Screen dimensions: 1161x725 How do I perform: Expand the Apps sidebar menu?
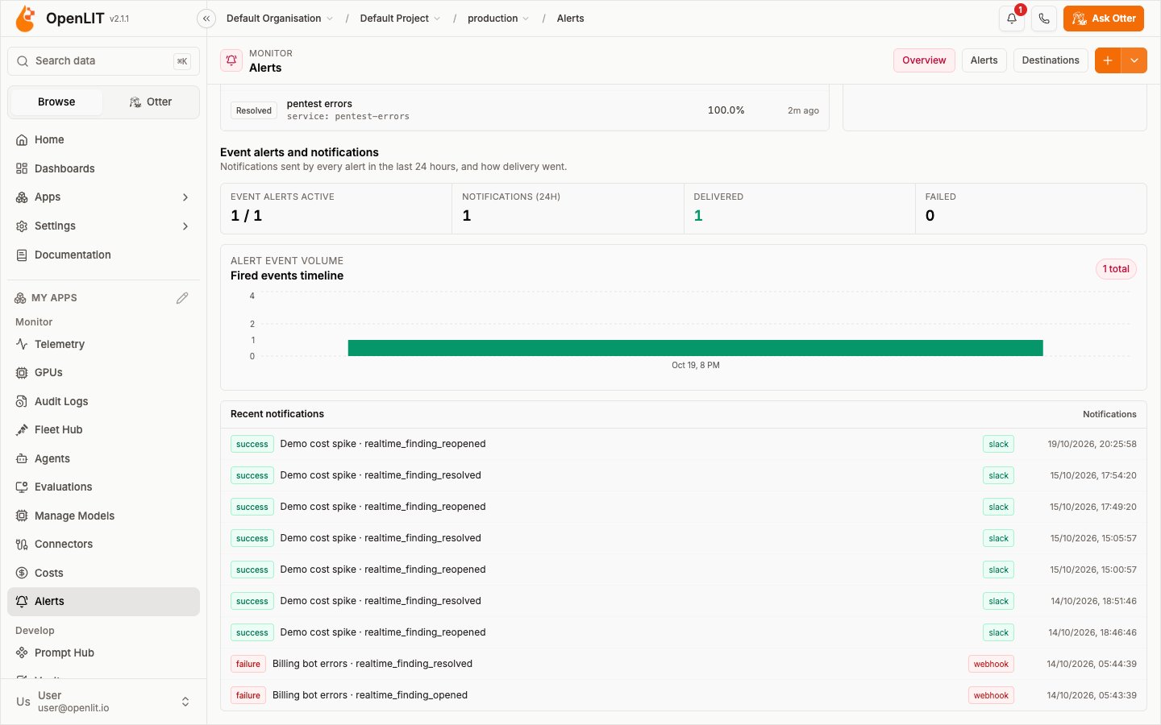click(103, 197)
